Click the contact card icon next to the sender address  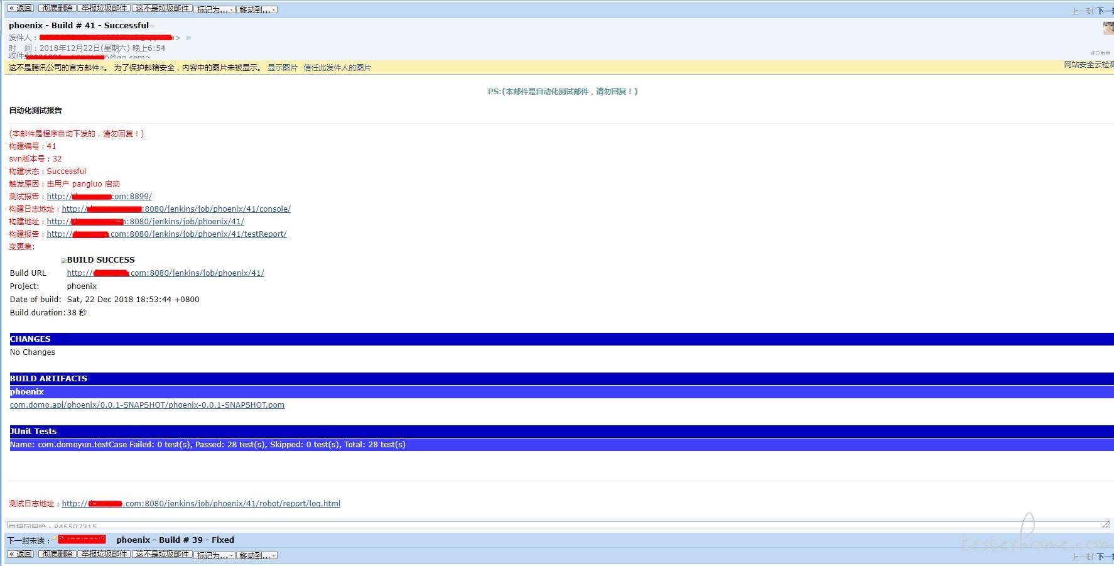point(188,38)
